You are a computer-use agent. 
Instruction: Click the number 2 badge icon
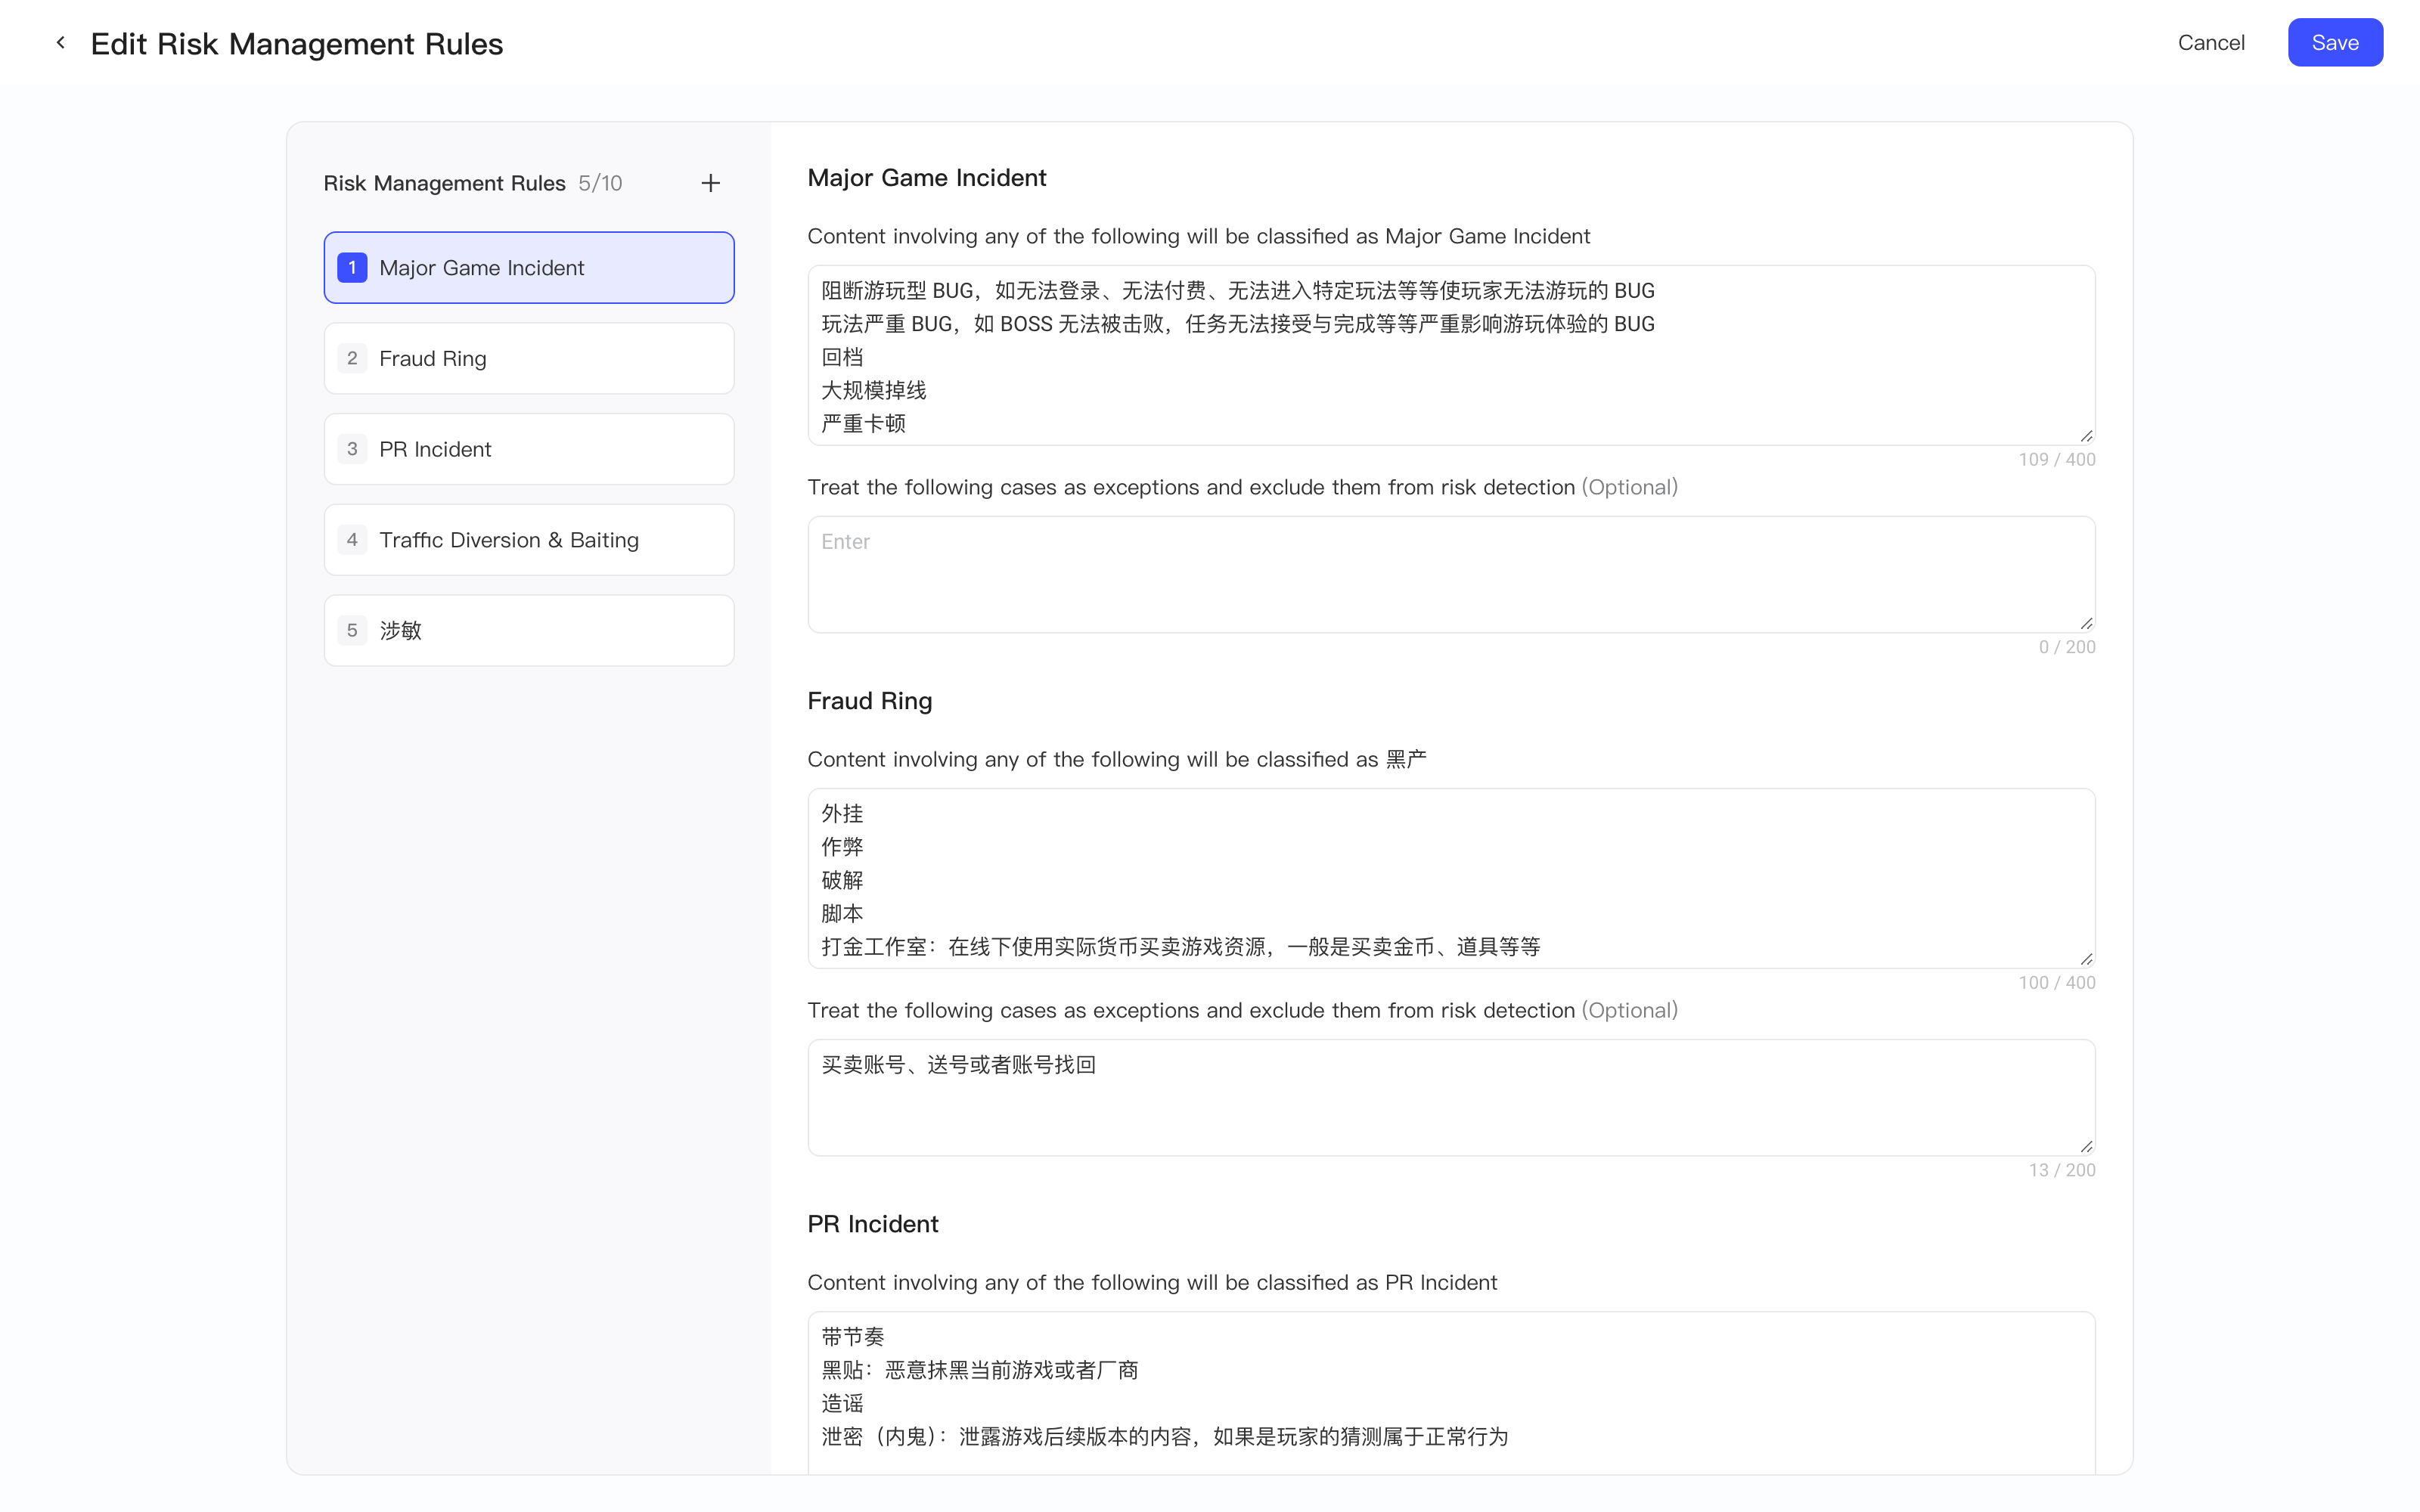[352, 358]
